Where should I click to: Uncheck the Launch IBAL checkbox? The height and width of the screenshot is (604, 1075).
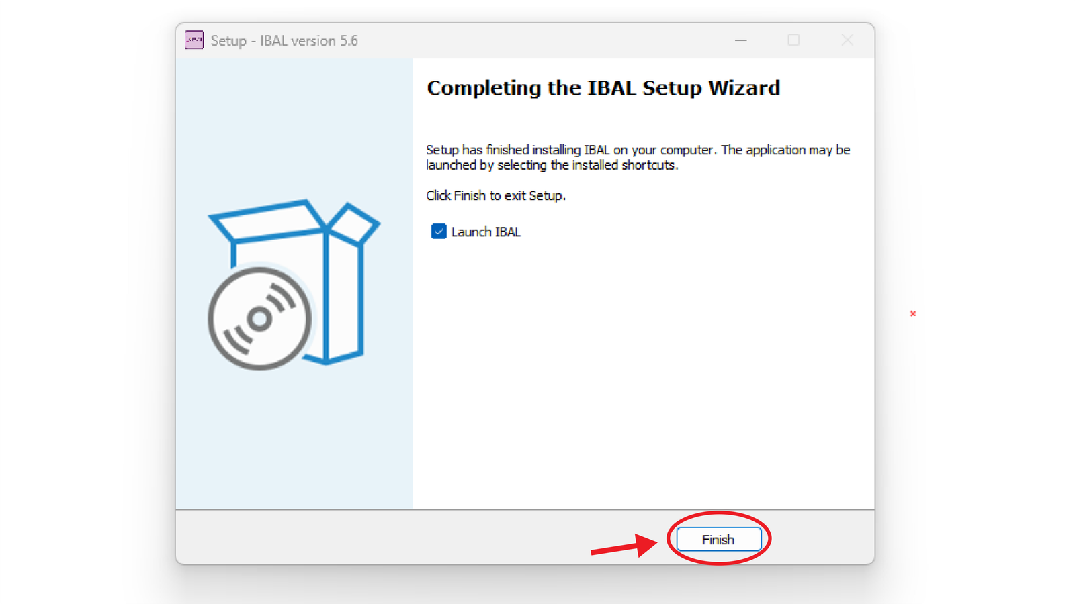coord(439,232)
